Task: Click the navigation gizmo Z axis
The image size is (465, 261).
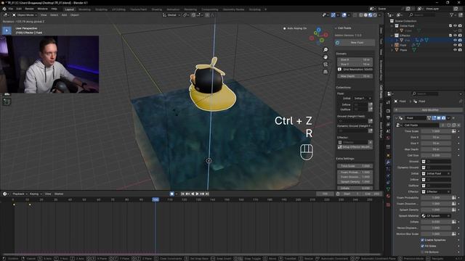Action: [x=319, y=30]
